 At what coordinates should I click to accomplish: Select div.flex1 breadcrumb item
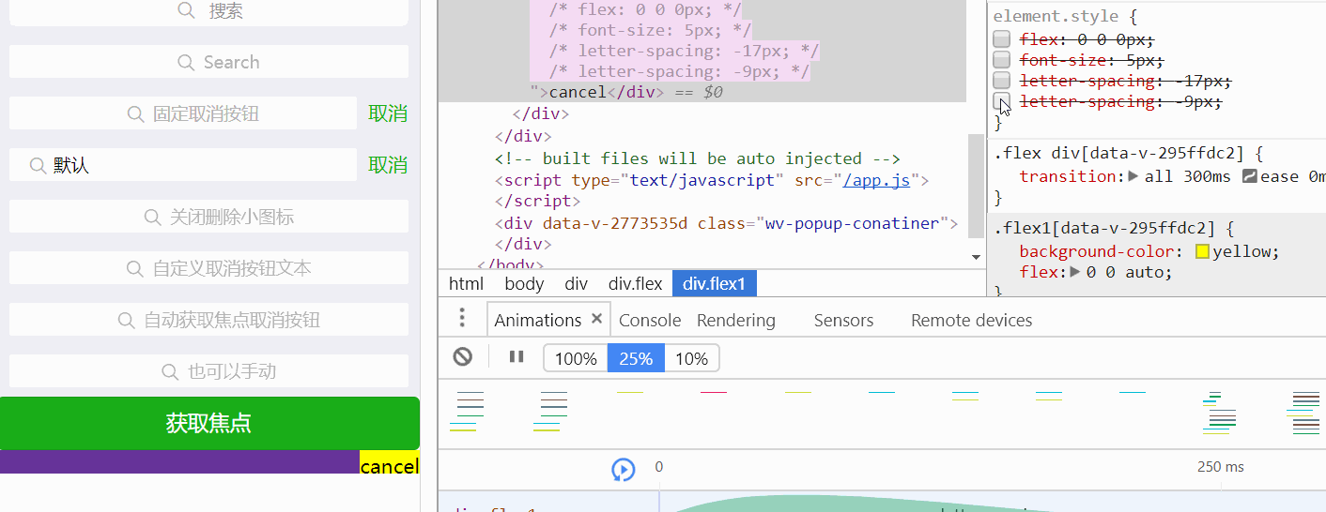click(x=714, y=284)
